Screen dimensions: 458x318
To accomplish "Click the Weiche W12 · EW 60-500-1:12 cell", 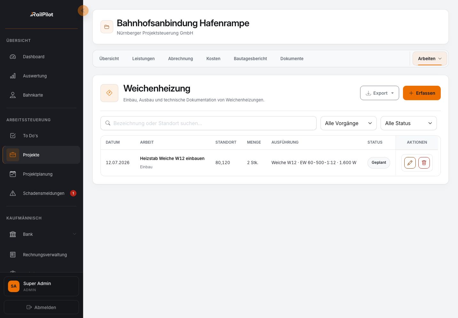I will pos(314,163).
